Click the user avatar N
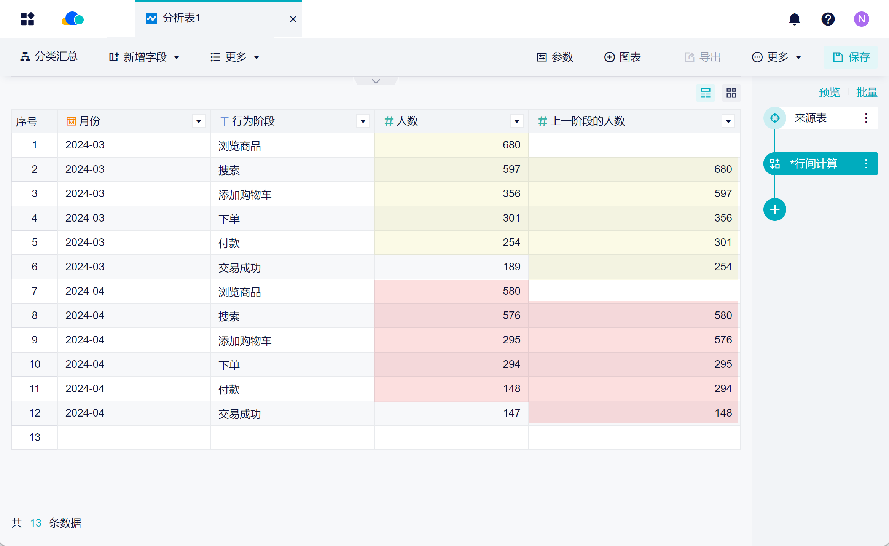Image resolution: width=889 pixels, height=546 pixels. click(x=861, y=19)
